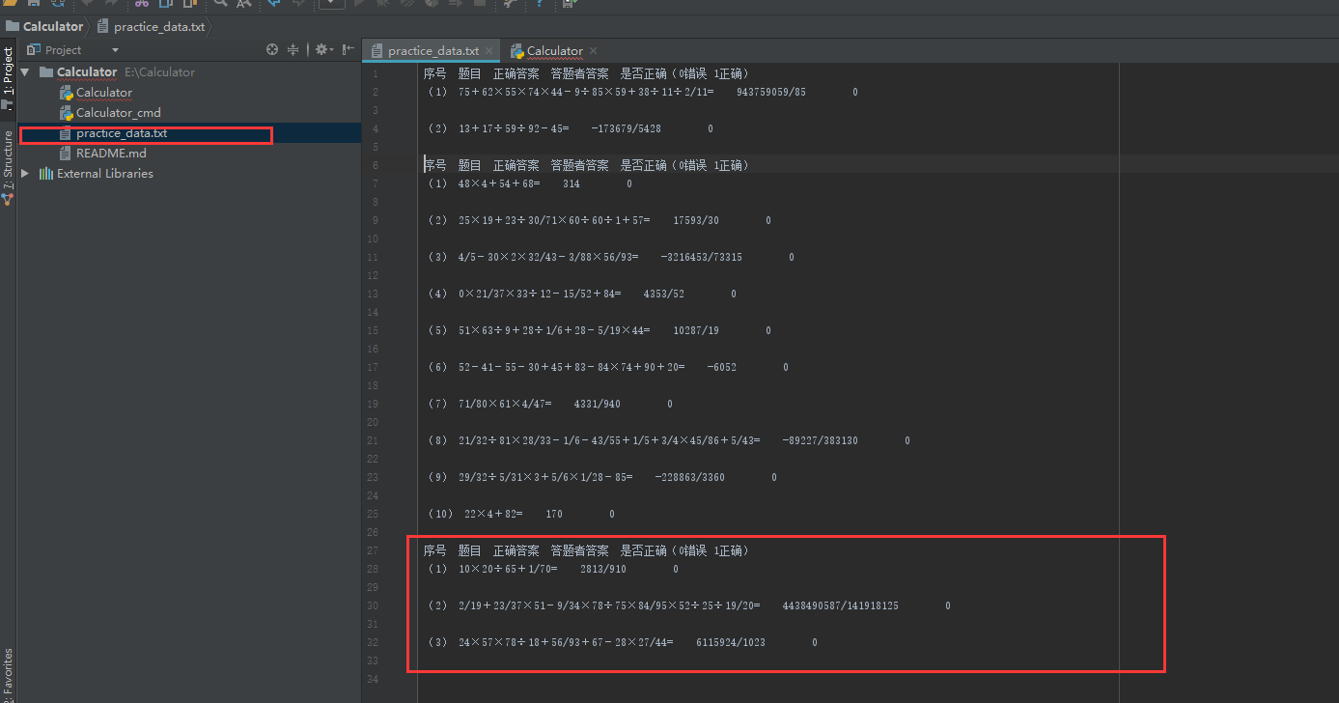Hide the Project tool window panel
Image resolution: width=1339 pixels, height=703 pixels.
[349, 49]
